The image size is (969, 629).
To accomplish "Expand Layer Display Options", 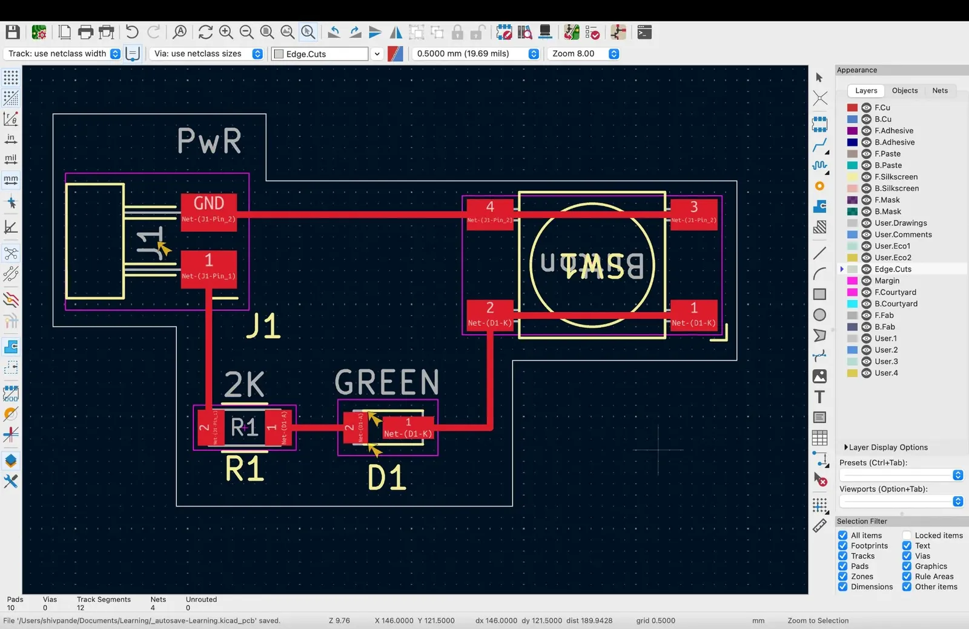I will pyautogui.click(x=885, y=447).
